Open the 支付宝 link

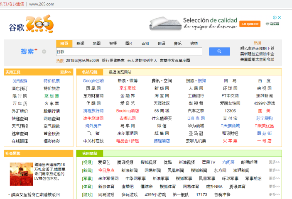[x=230, y=118]
